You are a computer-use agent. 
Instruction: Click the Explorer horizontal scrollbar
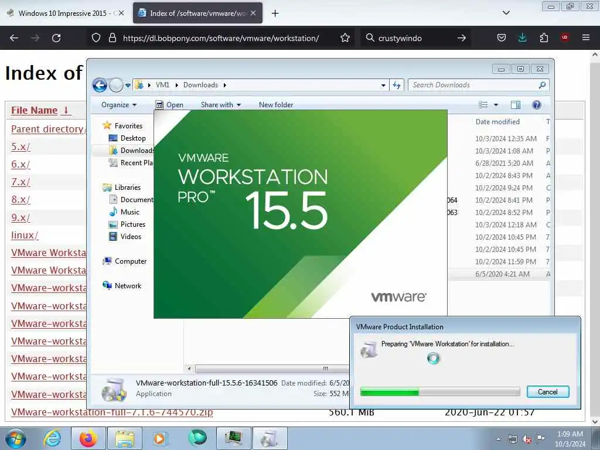pos(272,369)
